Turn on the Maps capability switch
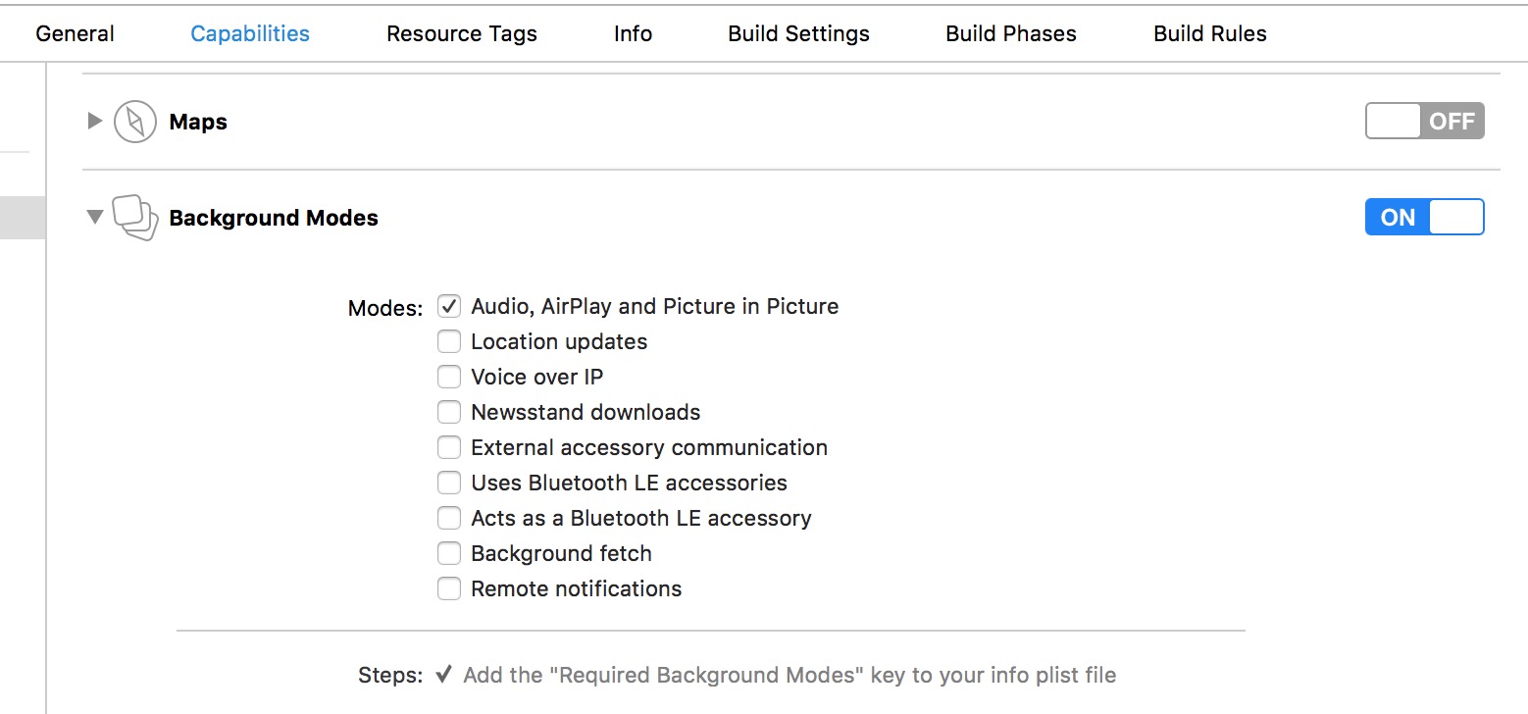 tap(1424, 122)
